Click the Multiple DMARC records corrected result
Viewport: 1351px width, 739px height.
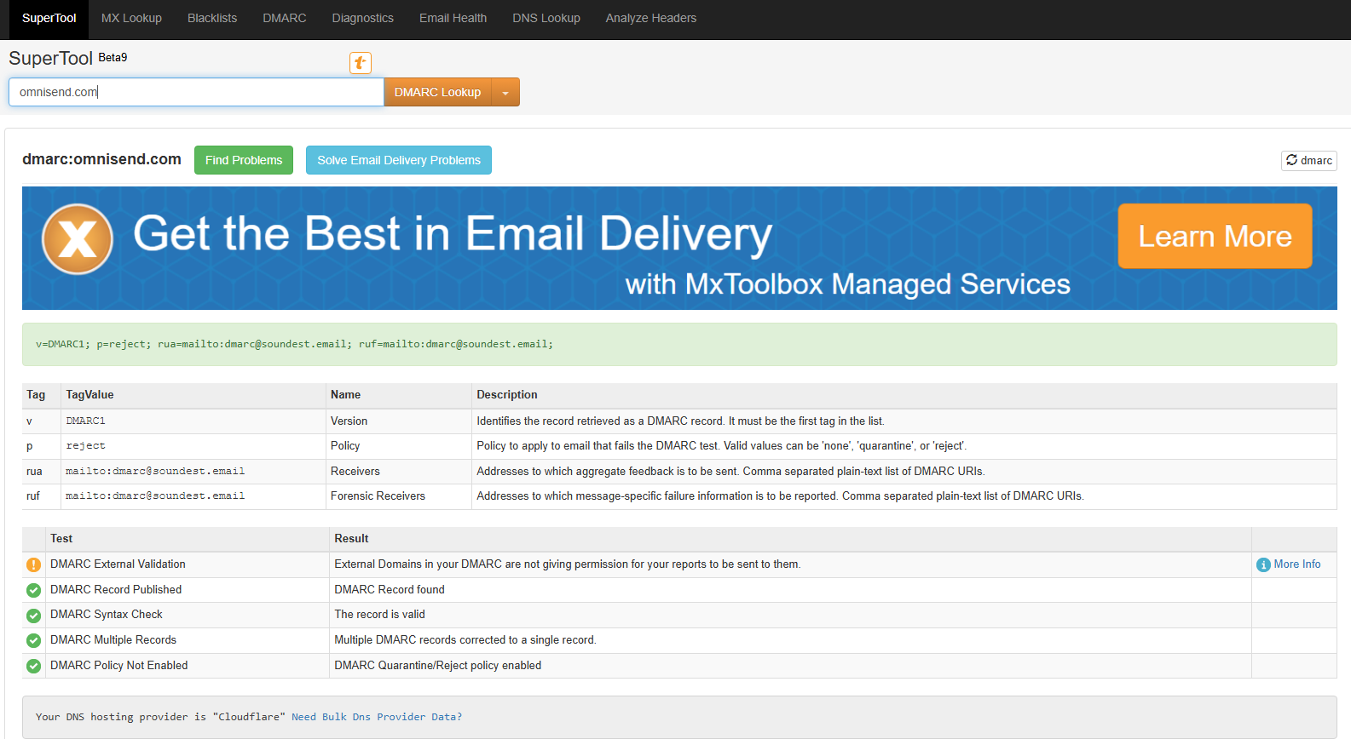pos(465,640)
